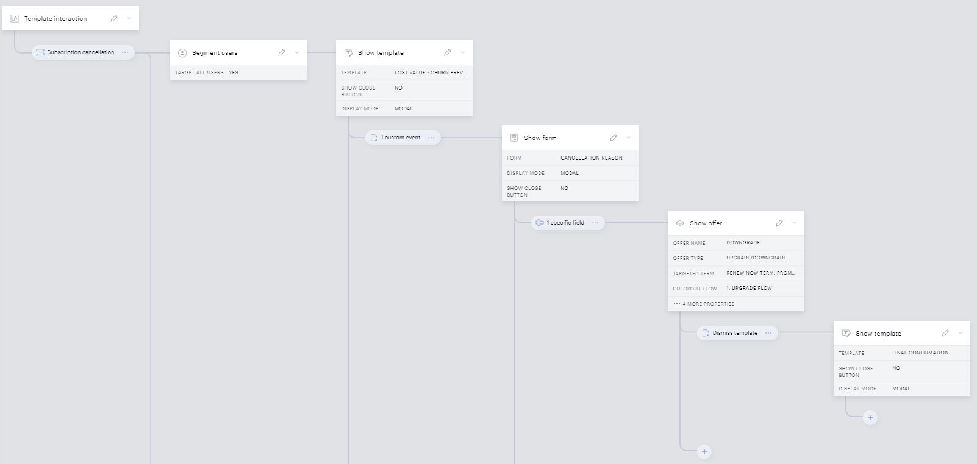Click the edit pencil on Lost Value template card
The height and width of the screenshot is (464, 977).
click(x=448, y=52)
